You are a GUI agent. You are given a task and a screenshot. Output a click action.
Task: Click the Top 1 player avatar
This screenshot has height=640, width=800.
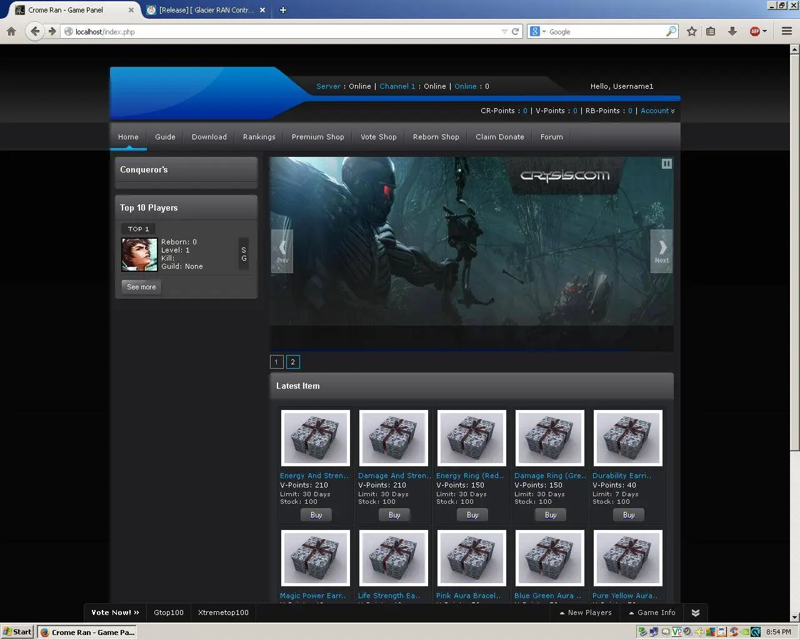pyautogui.click(x=139, y=254)
